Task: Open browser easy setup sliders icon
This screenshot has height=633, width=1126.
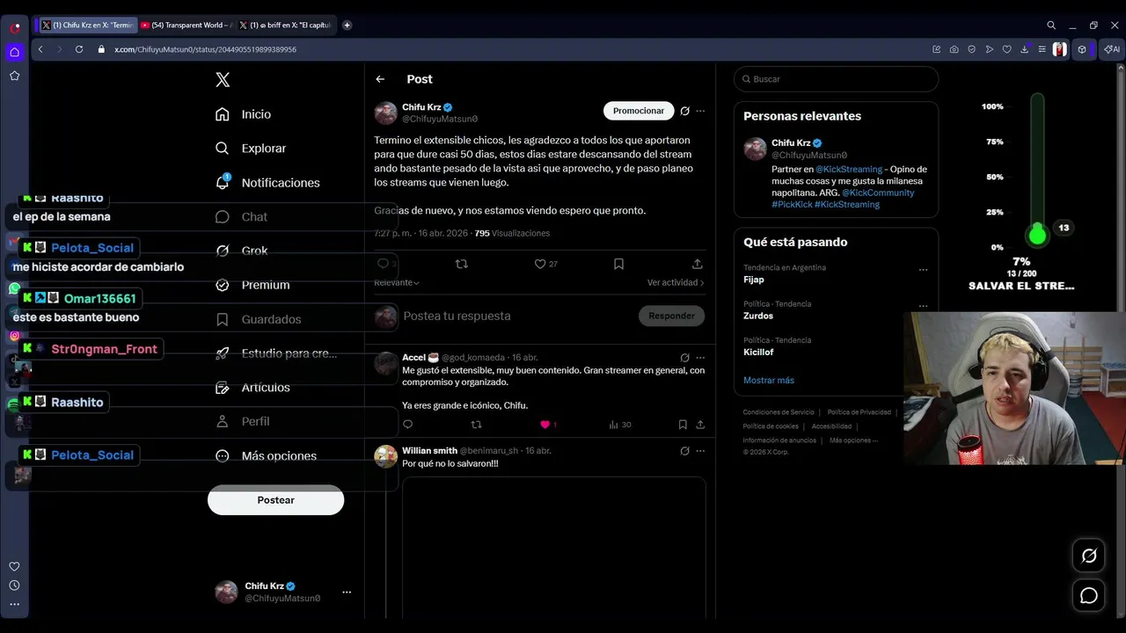Action: pyautogui.click(x=1042, y=49)
